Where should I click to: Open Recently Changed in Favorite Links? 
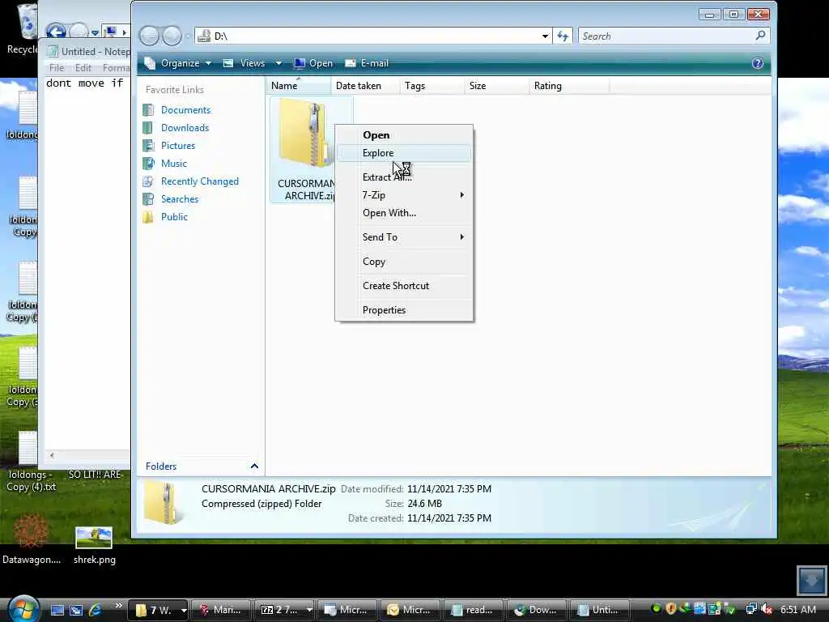pos(199,181)
